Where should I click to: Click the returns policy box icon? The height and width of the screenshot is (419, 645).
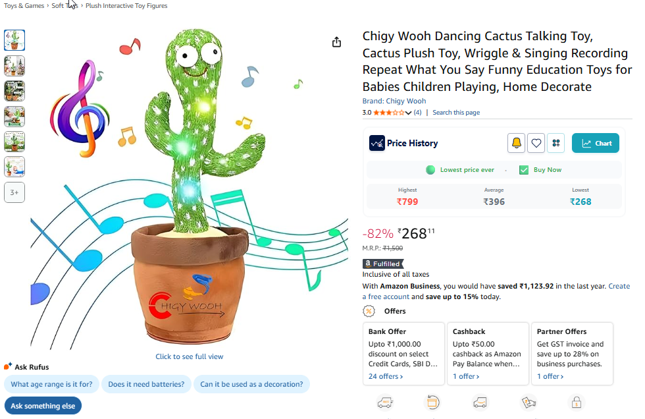(433, 403)
